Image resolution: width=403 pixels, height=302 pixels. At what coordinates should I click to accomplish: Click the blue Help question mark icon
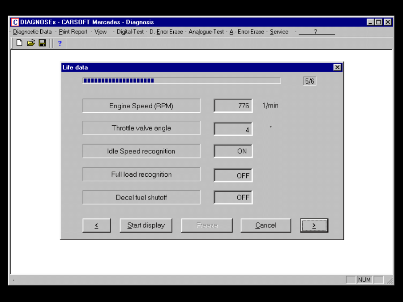coord(60,43)
